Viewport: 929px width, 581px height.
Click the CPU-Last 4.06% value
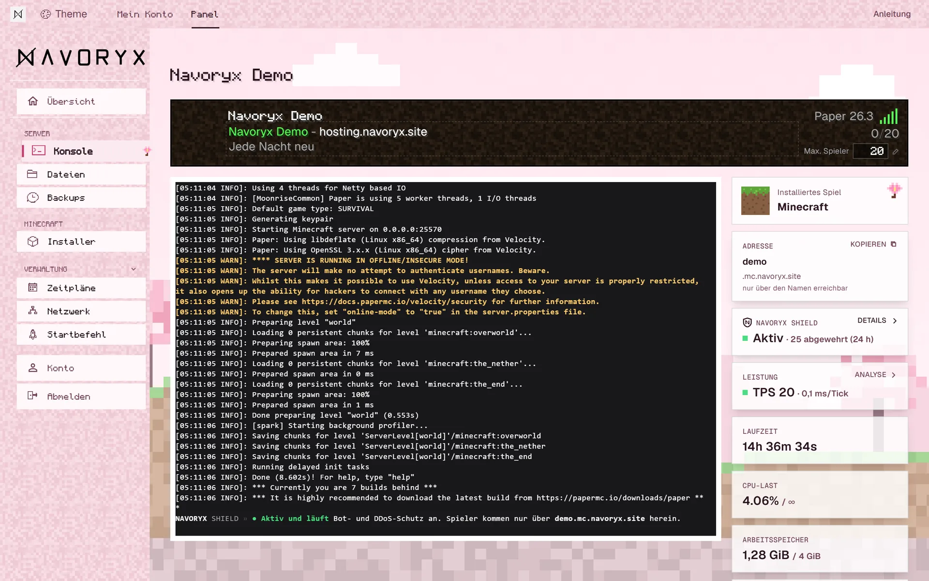click(761, 501)
